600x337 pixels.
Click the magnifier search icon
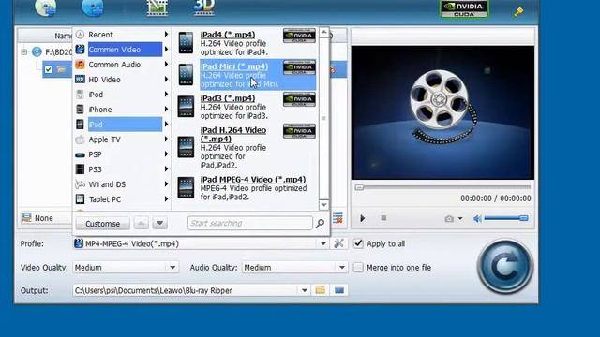click(321, 224)
